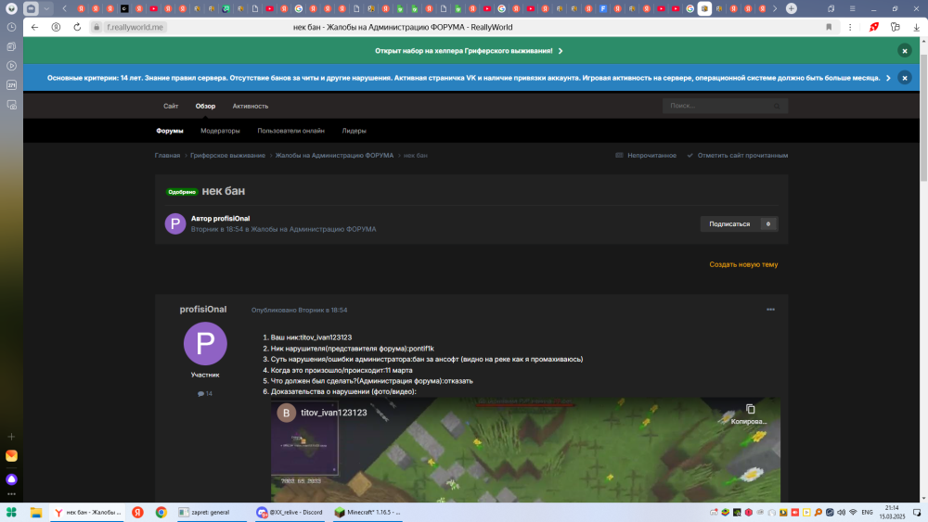Open author profisiOnal profile link in header
The image size is (928, 522).
tap(231, 219)
